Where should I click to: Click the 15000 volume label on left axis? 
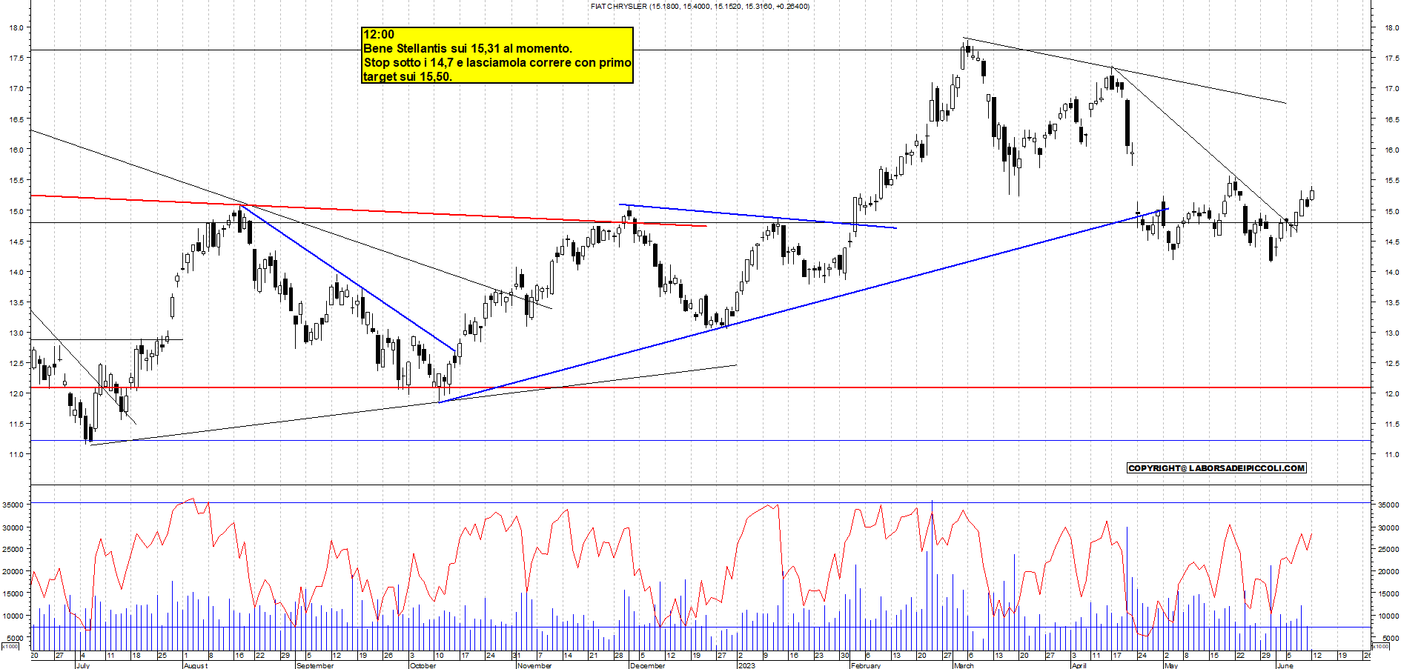point(13,593)
